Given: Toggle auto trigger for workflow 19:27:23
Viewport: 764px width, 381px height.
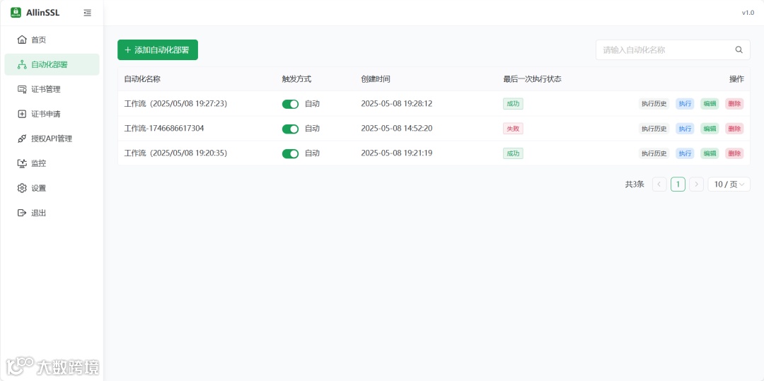Looking at the screenshot, I should 291,104.
